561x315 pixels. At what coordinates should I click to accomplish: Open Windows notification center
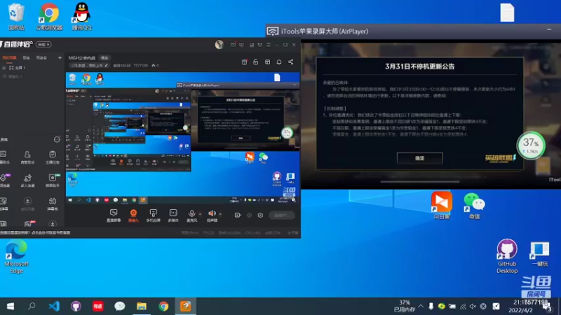548,307
